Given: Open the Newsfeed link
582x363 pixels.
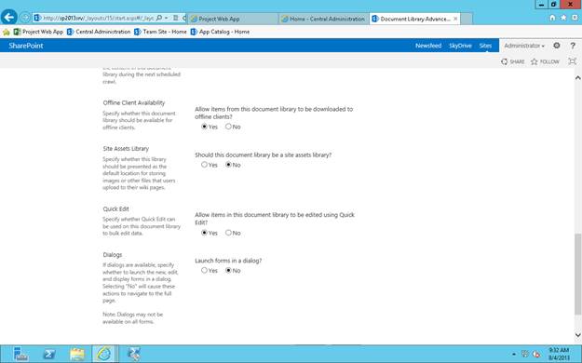Looking at the screenshot, I should coord(428,46).
